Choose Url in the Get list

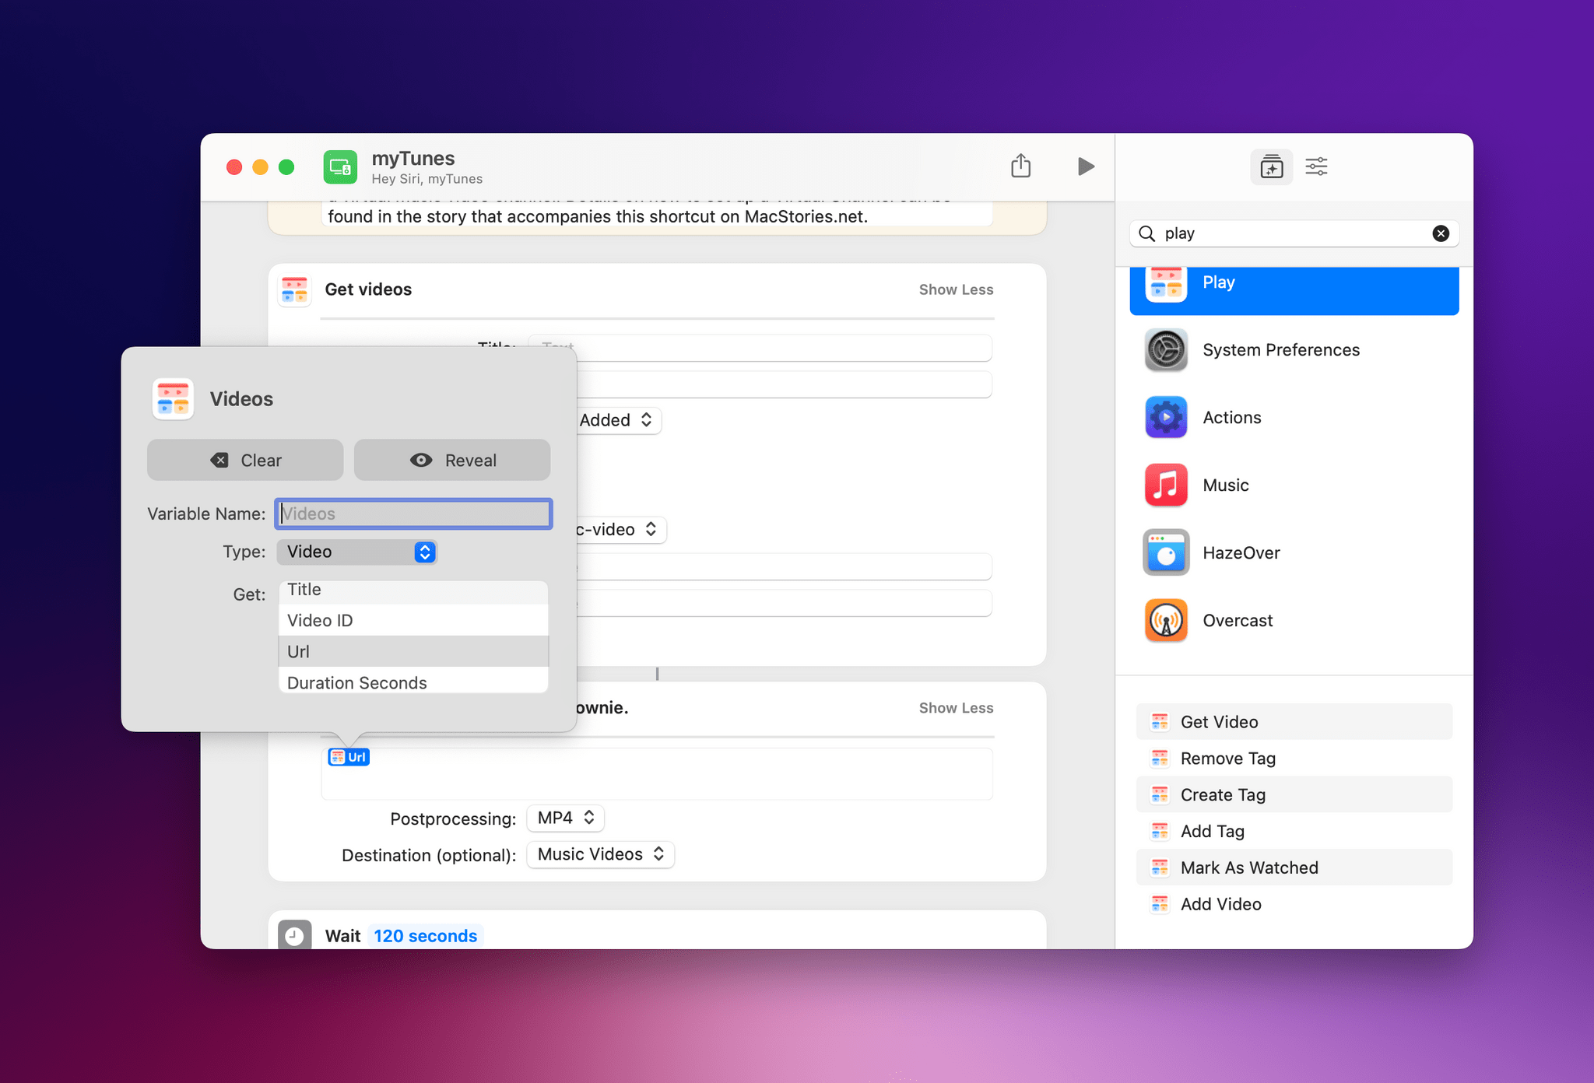413,652
